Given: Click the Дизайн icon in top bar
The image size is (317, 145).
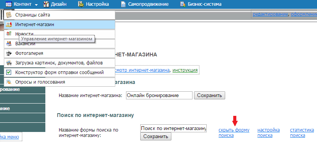Looking at the screenshot, I should (46, 4).
